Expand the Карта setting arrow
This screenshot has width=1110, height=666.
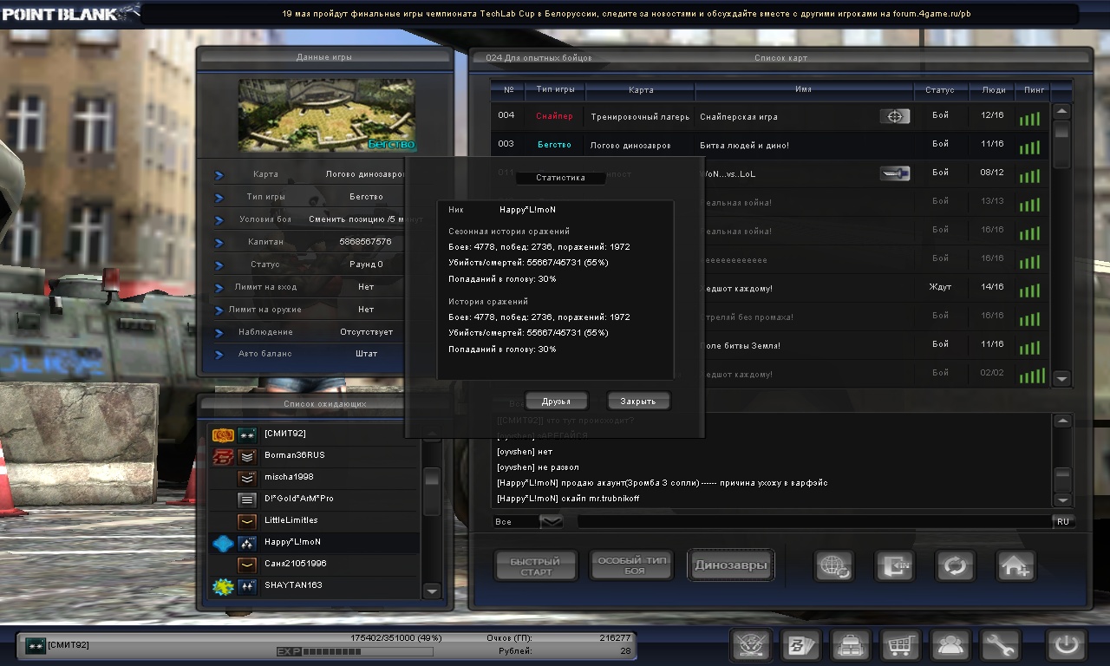click(x=219, y=175)
